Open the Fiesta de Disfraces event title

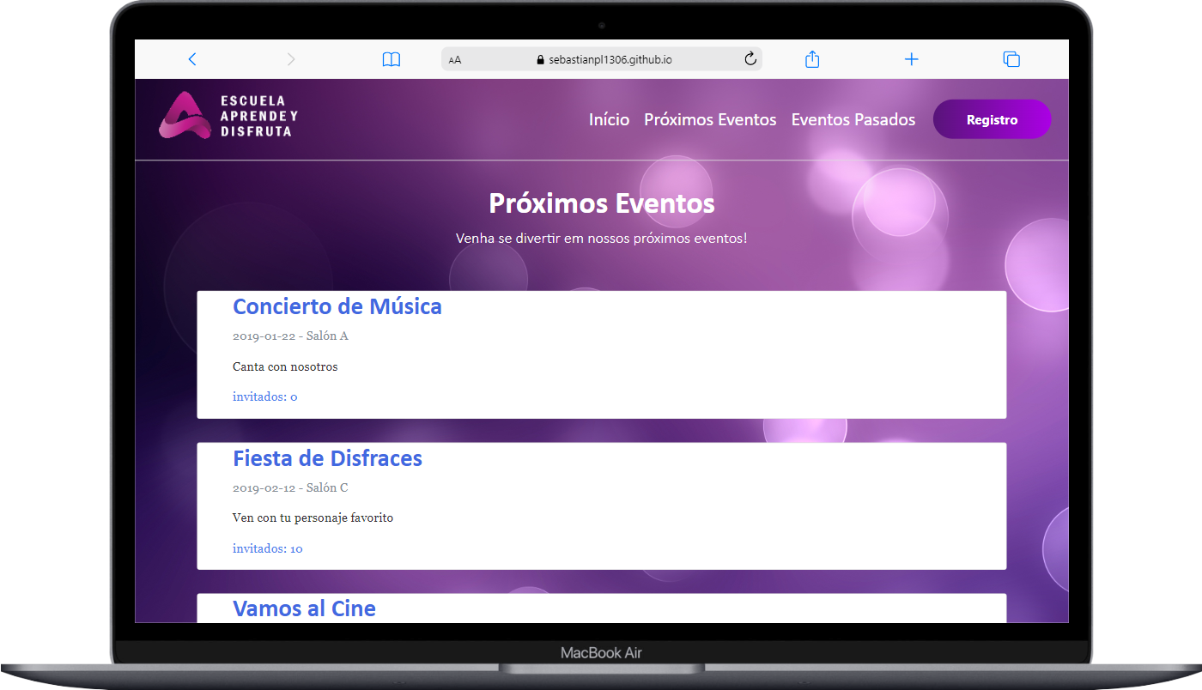(x=327, y=458)
